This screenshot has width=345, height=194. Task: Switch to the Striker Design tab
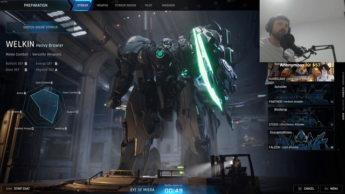(126, 5)
